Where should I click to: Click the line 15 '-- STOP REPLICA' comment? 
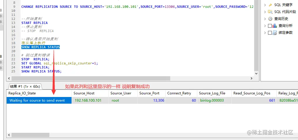(x=38, y=31)
